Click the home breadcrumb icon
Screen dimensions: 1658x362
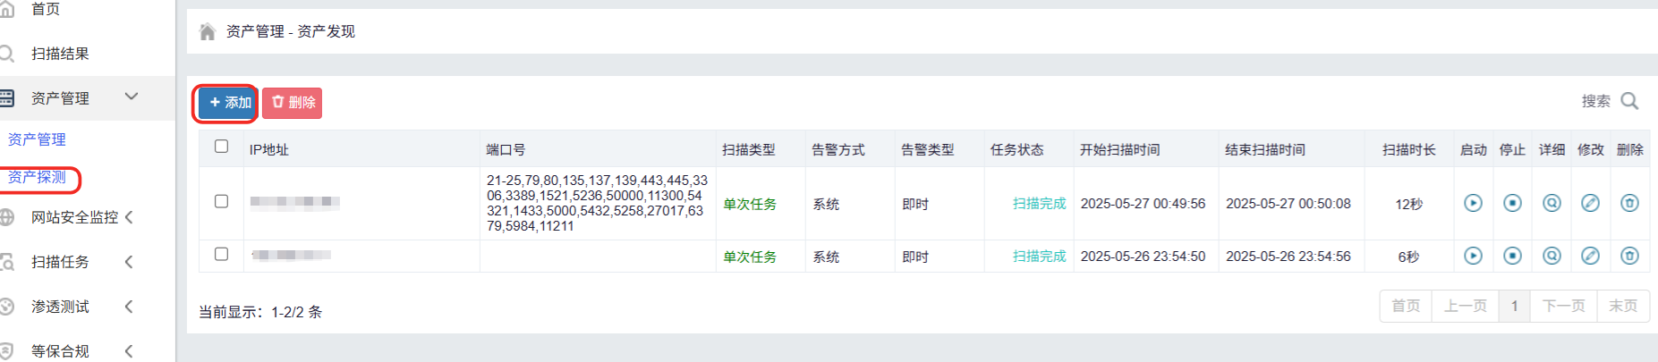pos(208,31)
